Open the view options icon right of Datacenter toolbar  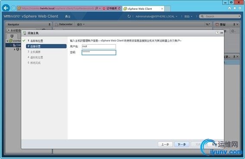(x=208, y=24)
